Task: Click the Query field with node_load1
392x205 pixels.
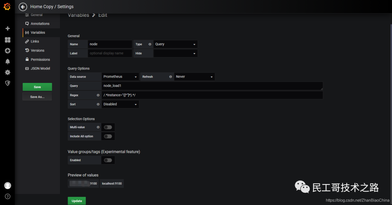Action: point(212,86)
